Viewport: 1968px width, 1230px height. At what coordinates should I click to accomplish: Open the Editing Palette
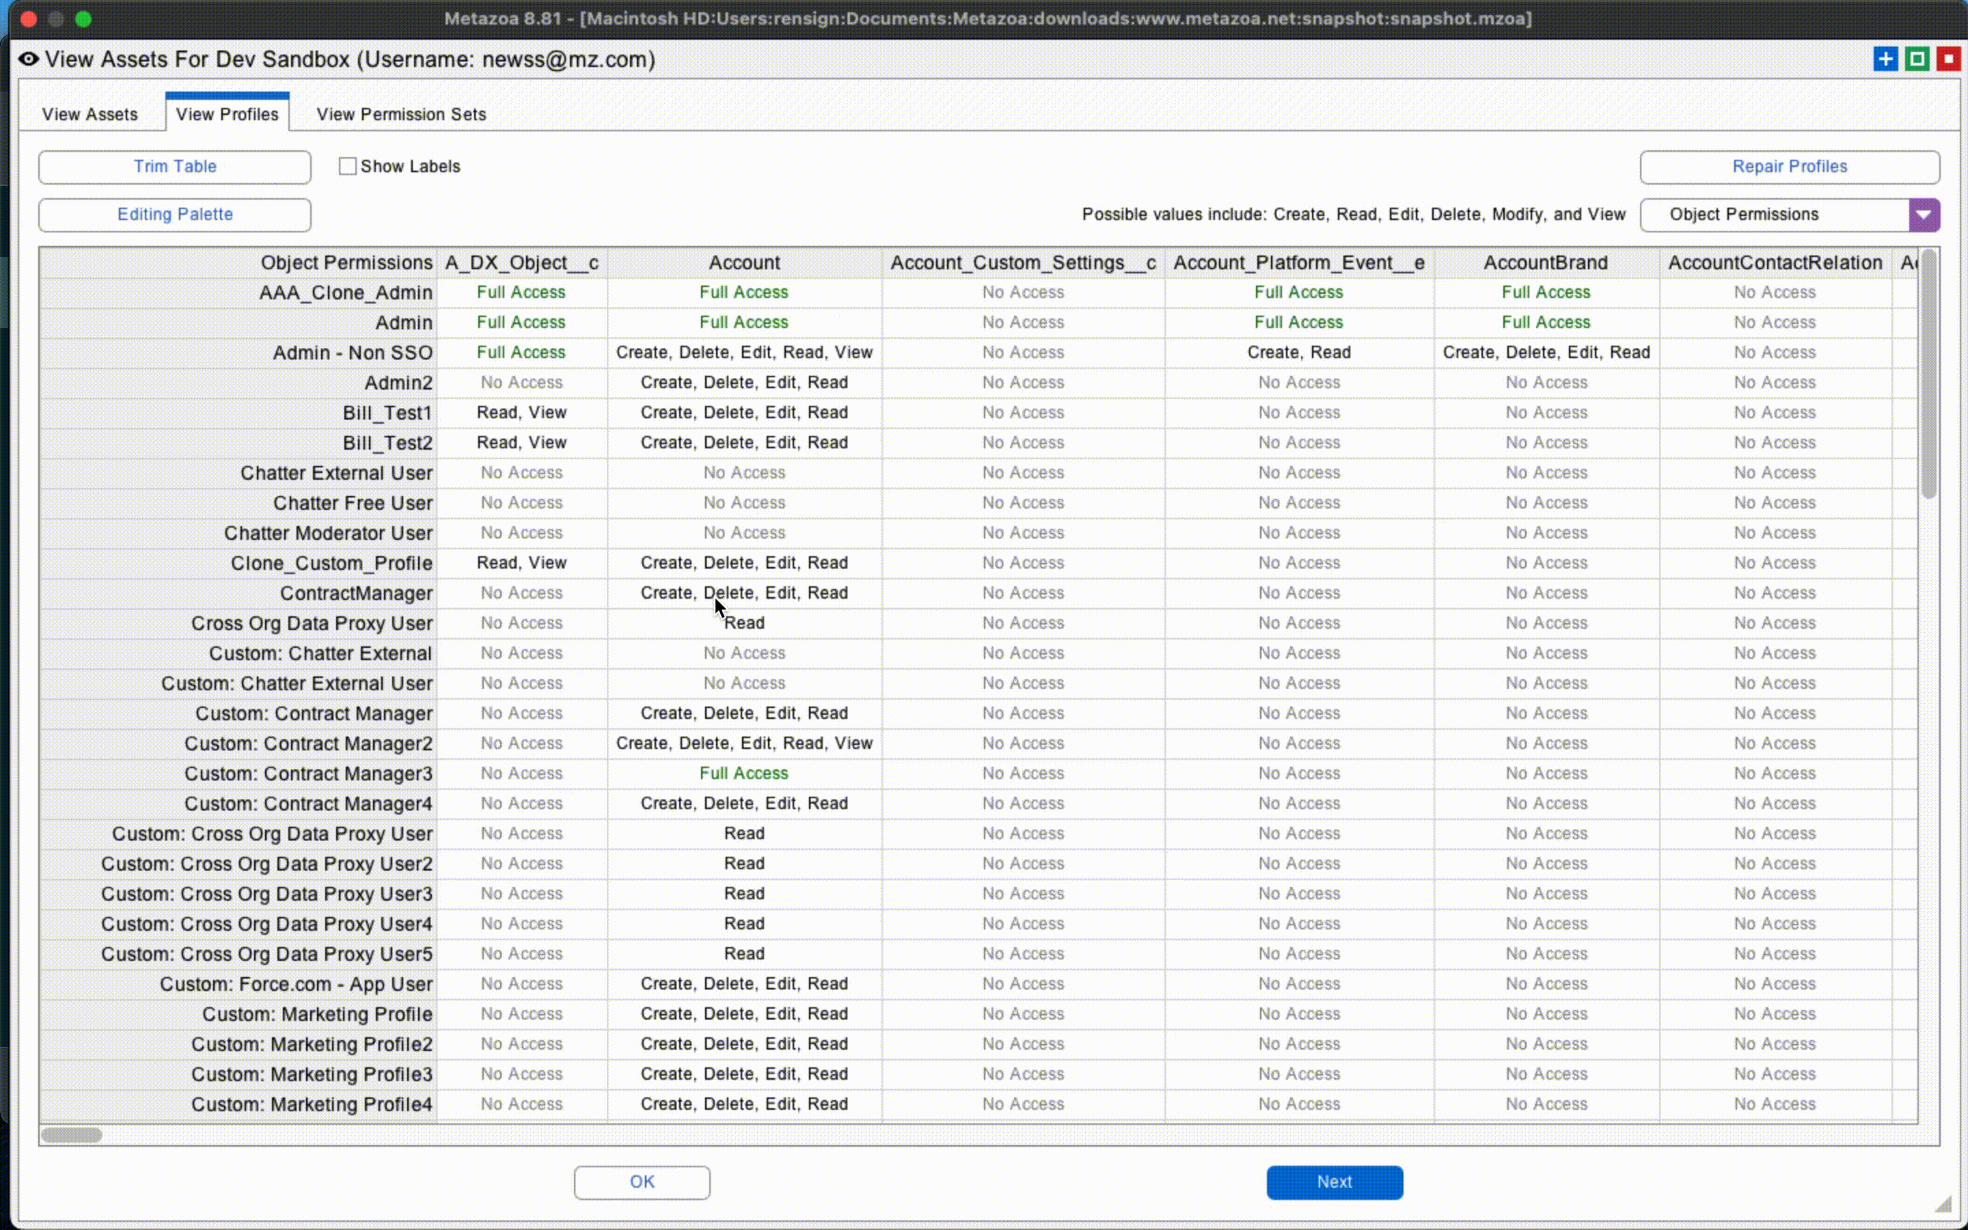coord(175,215)
